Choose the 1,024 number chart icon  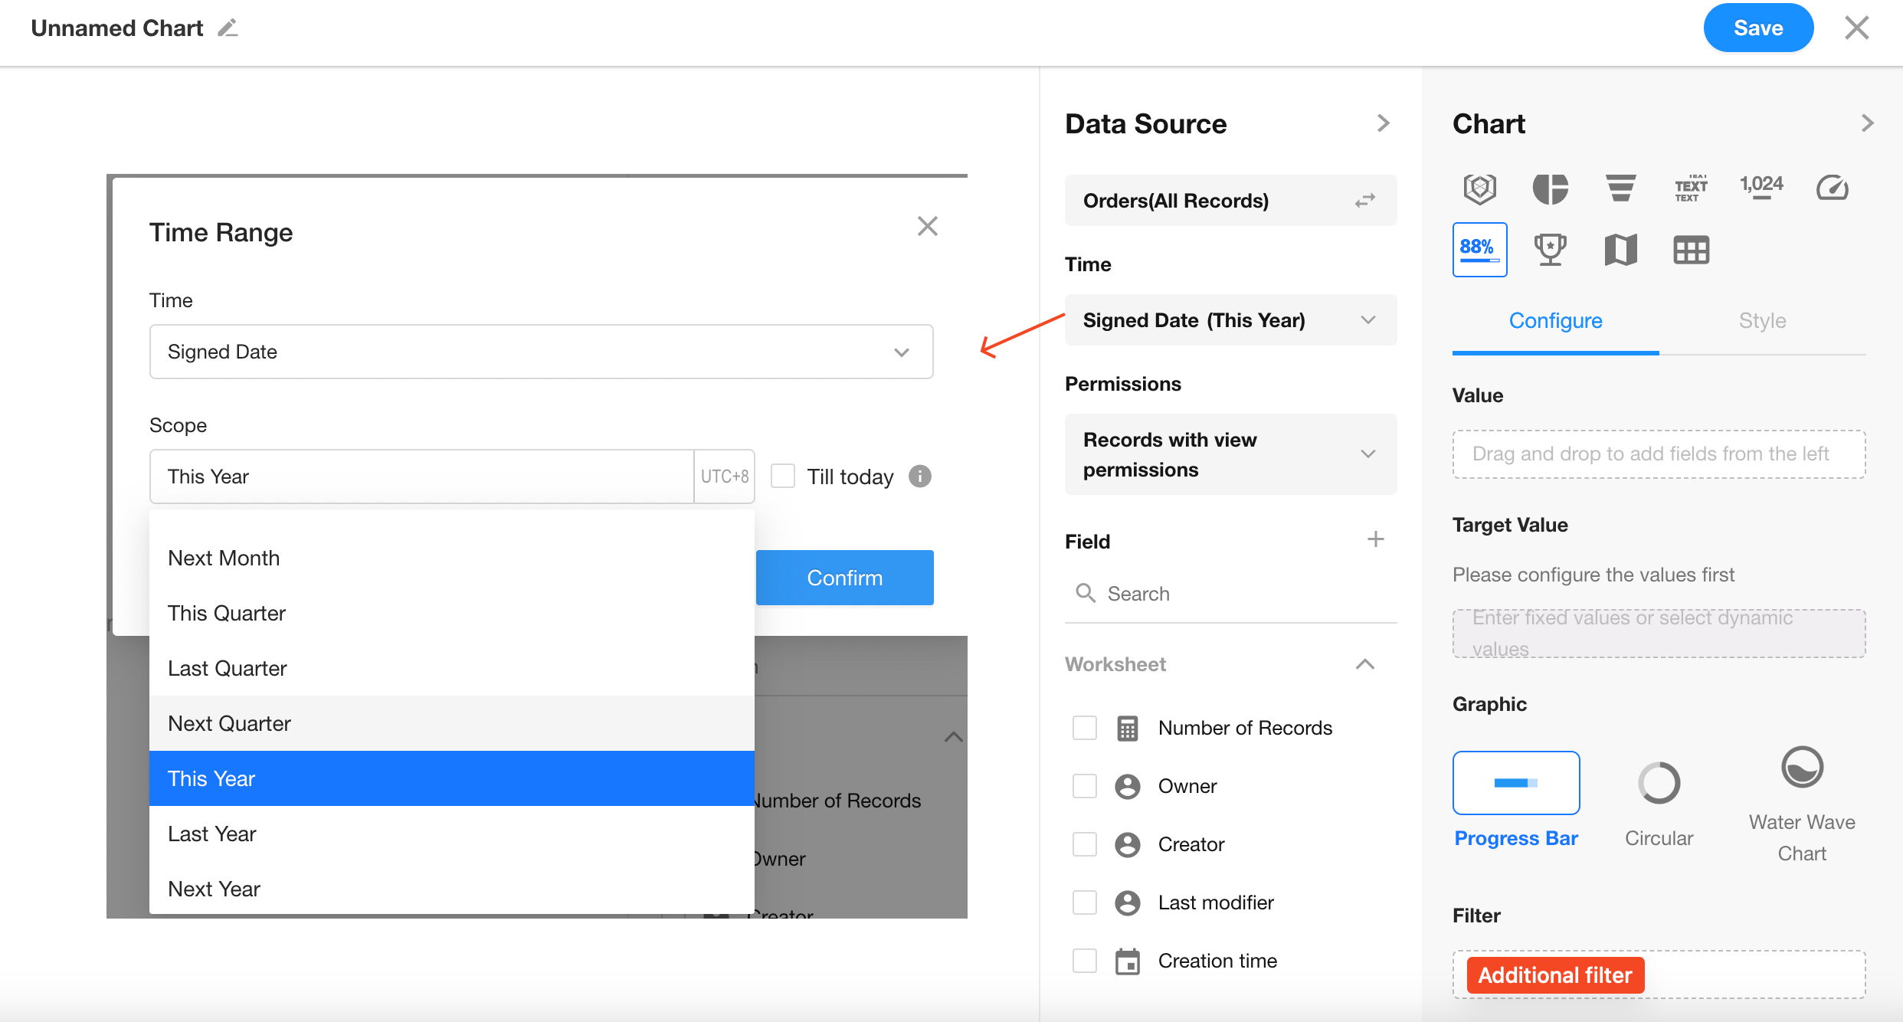(x=1761, y=186)
